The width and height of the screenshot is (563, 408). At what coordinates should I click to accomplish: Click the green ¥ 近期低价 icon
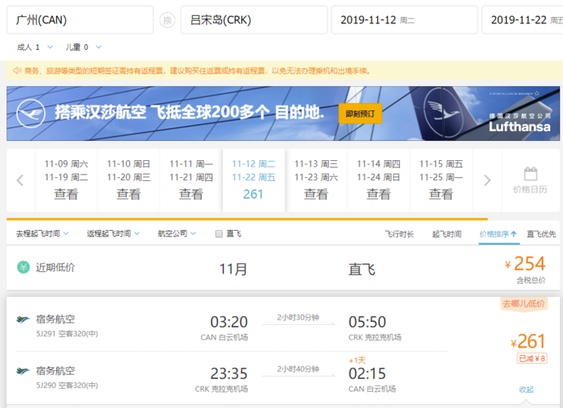(23, 268)
